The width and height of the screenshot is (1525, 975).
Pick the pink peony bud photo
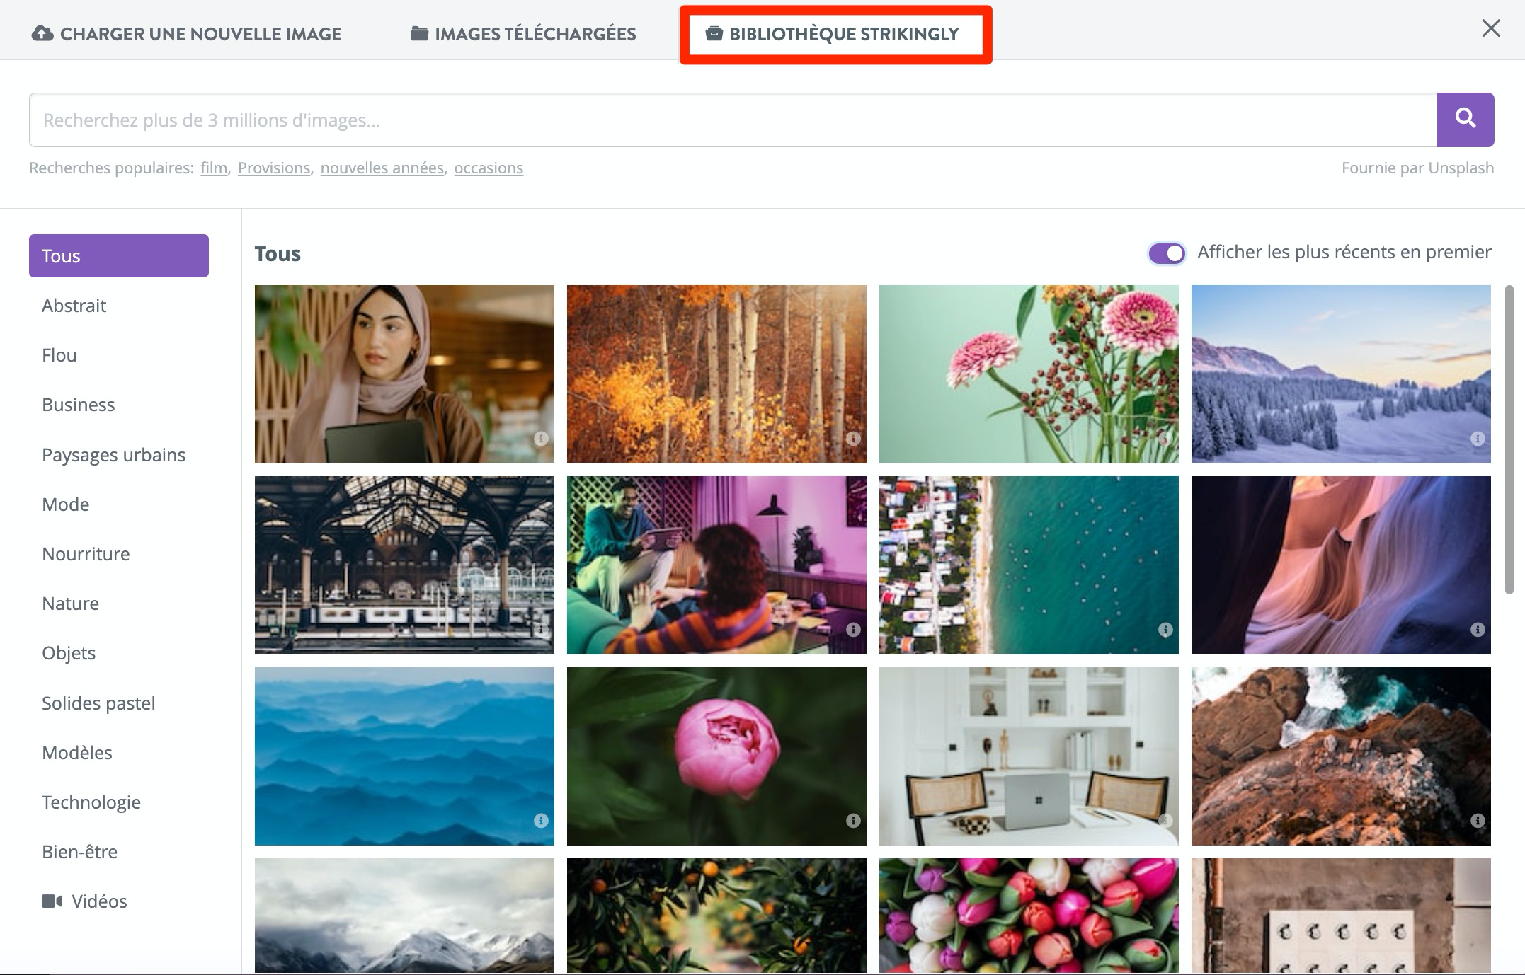pos(716,756)
